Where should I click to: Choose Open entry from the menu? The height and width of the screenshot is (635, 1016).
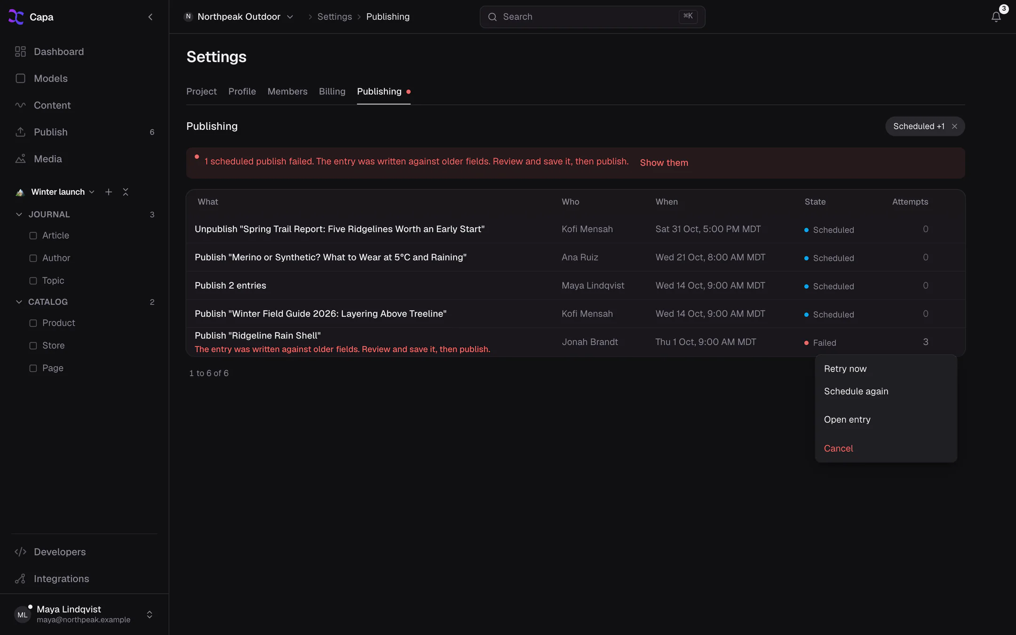[x=886, y=420]
